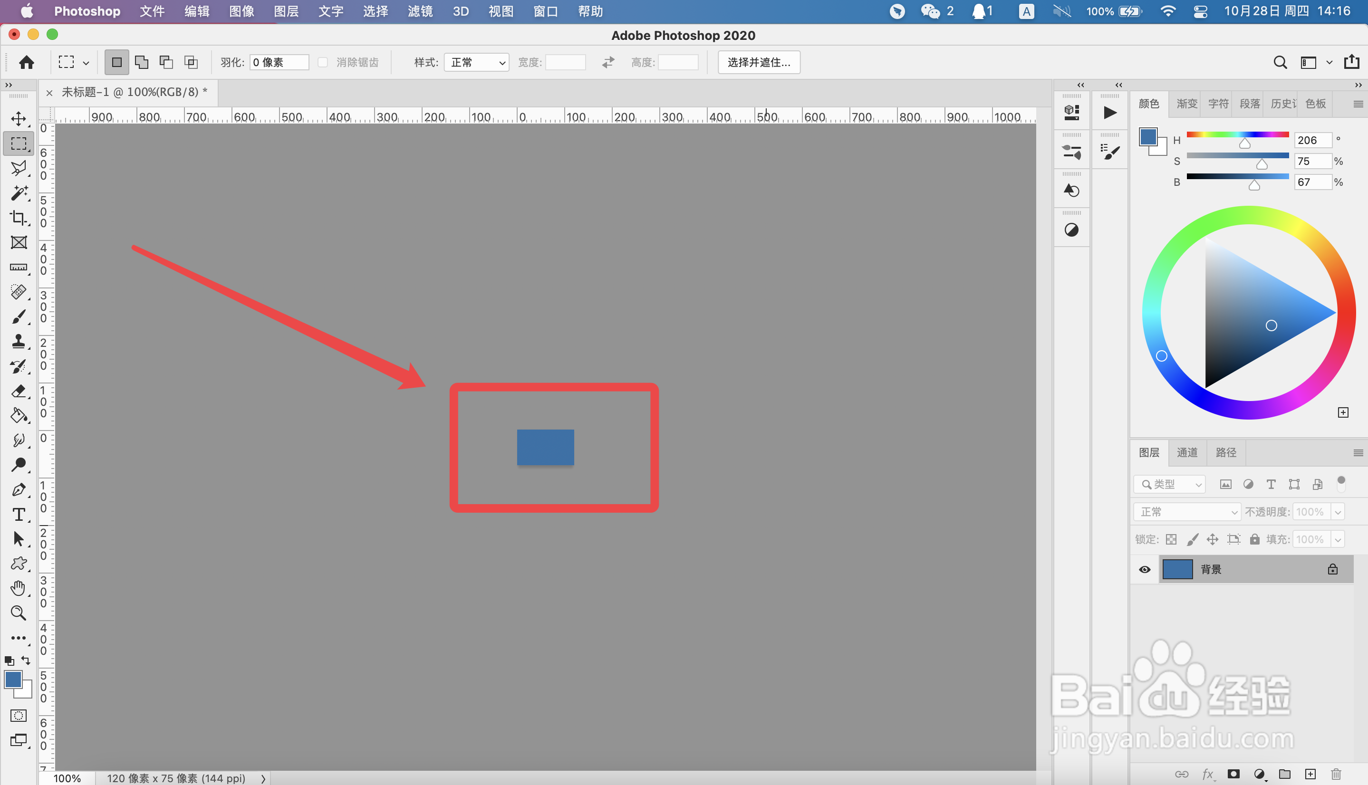Select the Crop tool
Image resolution: width=1368 pixels, height=785 pixels.
[19, 217]
